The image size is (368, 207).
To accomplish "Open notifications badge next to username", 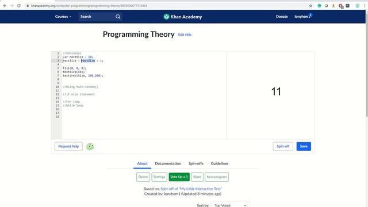I will (310, 15).
